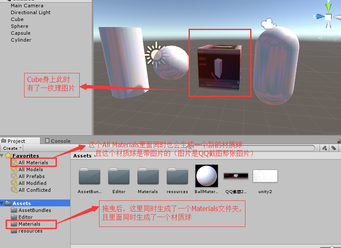The height and width of the screenshot is (248, 341).
Task: Click the Assets breadcrumb label
Action: (82, 156)
